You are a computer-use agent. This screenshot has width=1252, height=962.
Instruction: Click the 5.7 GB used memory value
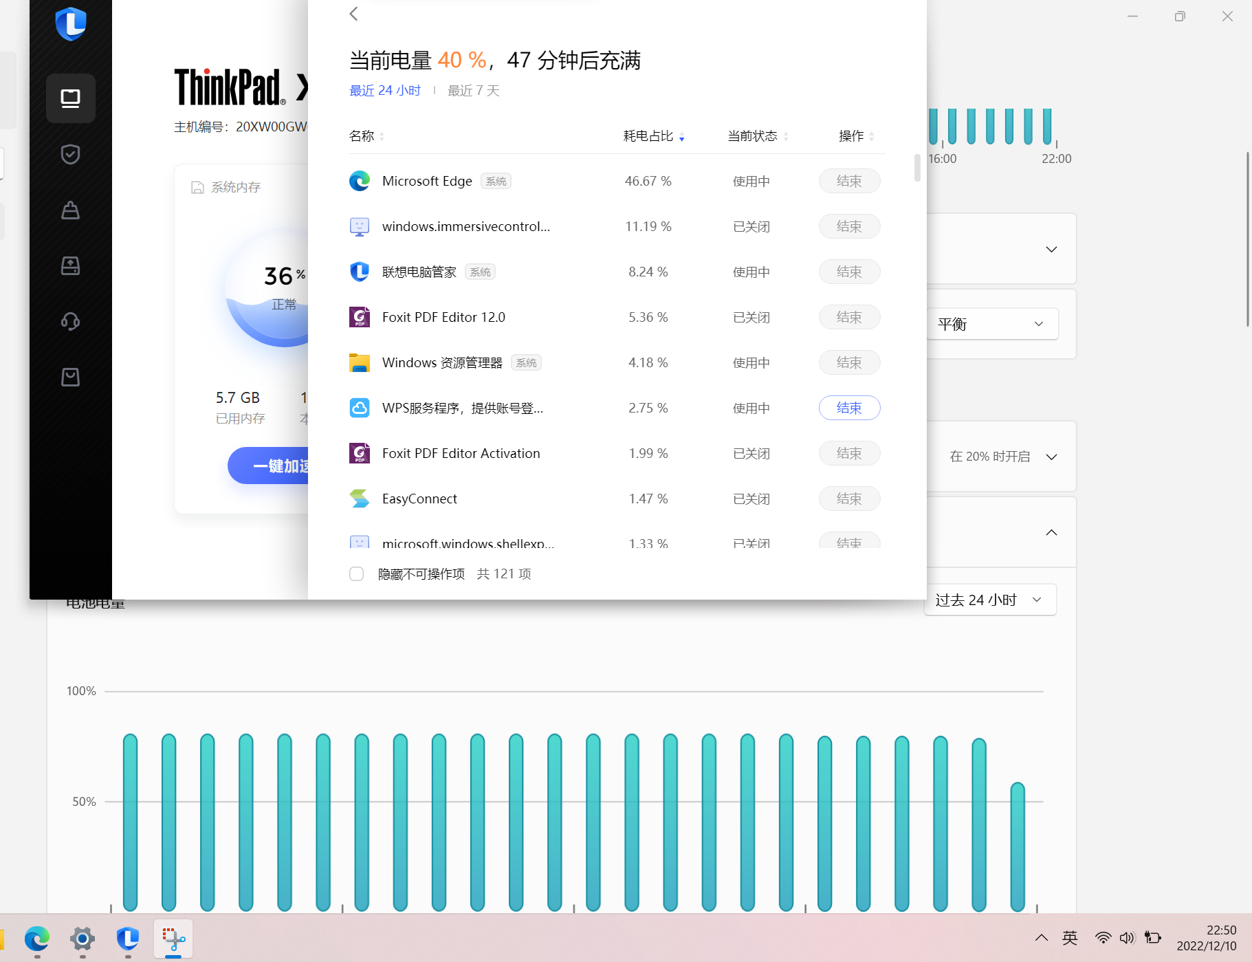238,397
